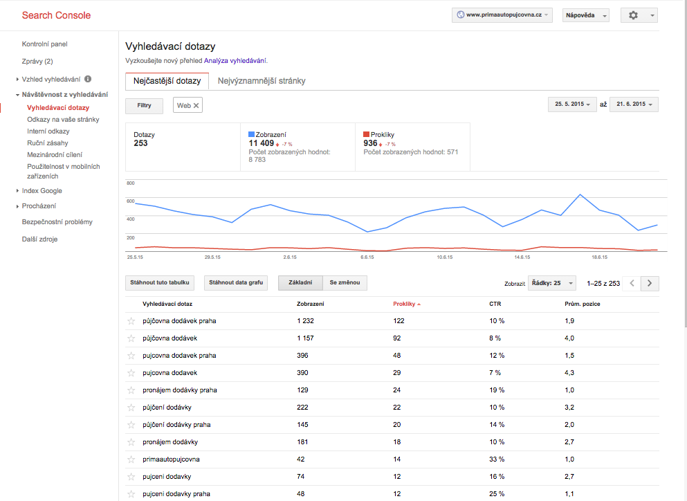This screenshot has width=687, height=501.
Task: Toggle the Prokliky metric checkbox
Action: tap(367, 135)
